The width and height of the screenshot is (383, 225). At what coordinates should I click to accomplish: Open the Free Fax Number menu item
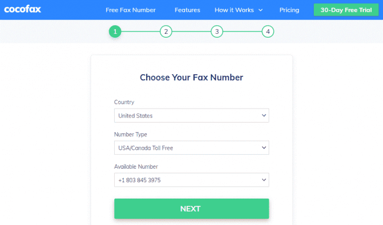click(x=130, y=10)
